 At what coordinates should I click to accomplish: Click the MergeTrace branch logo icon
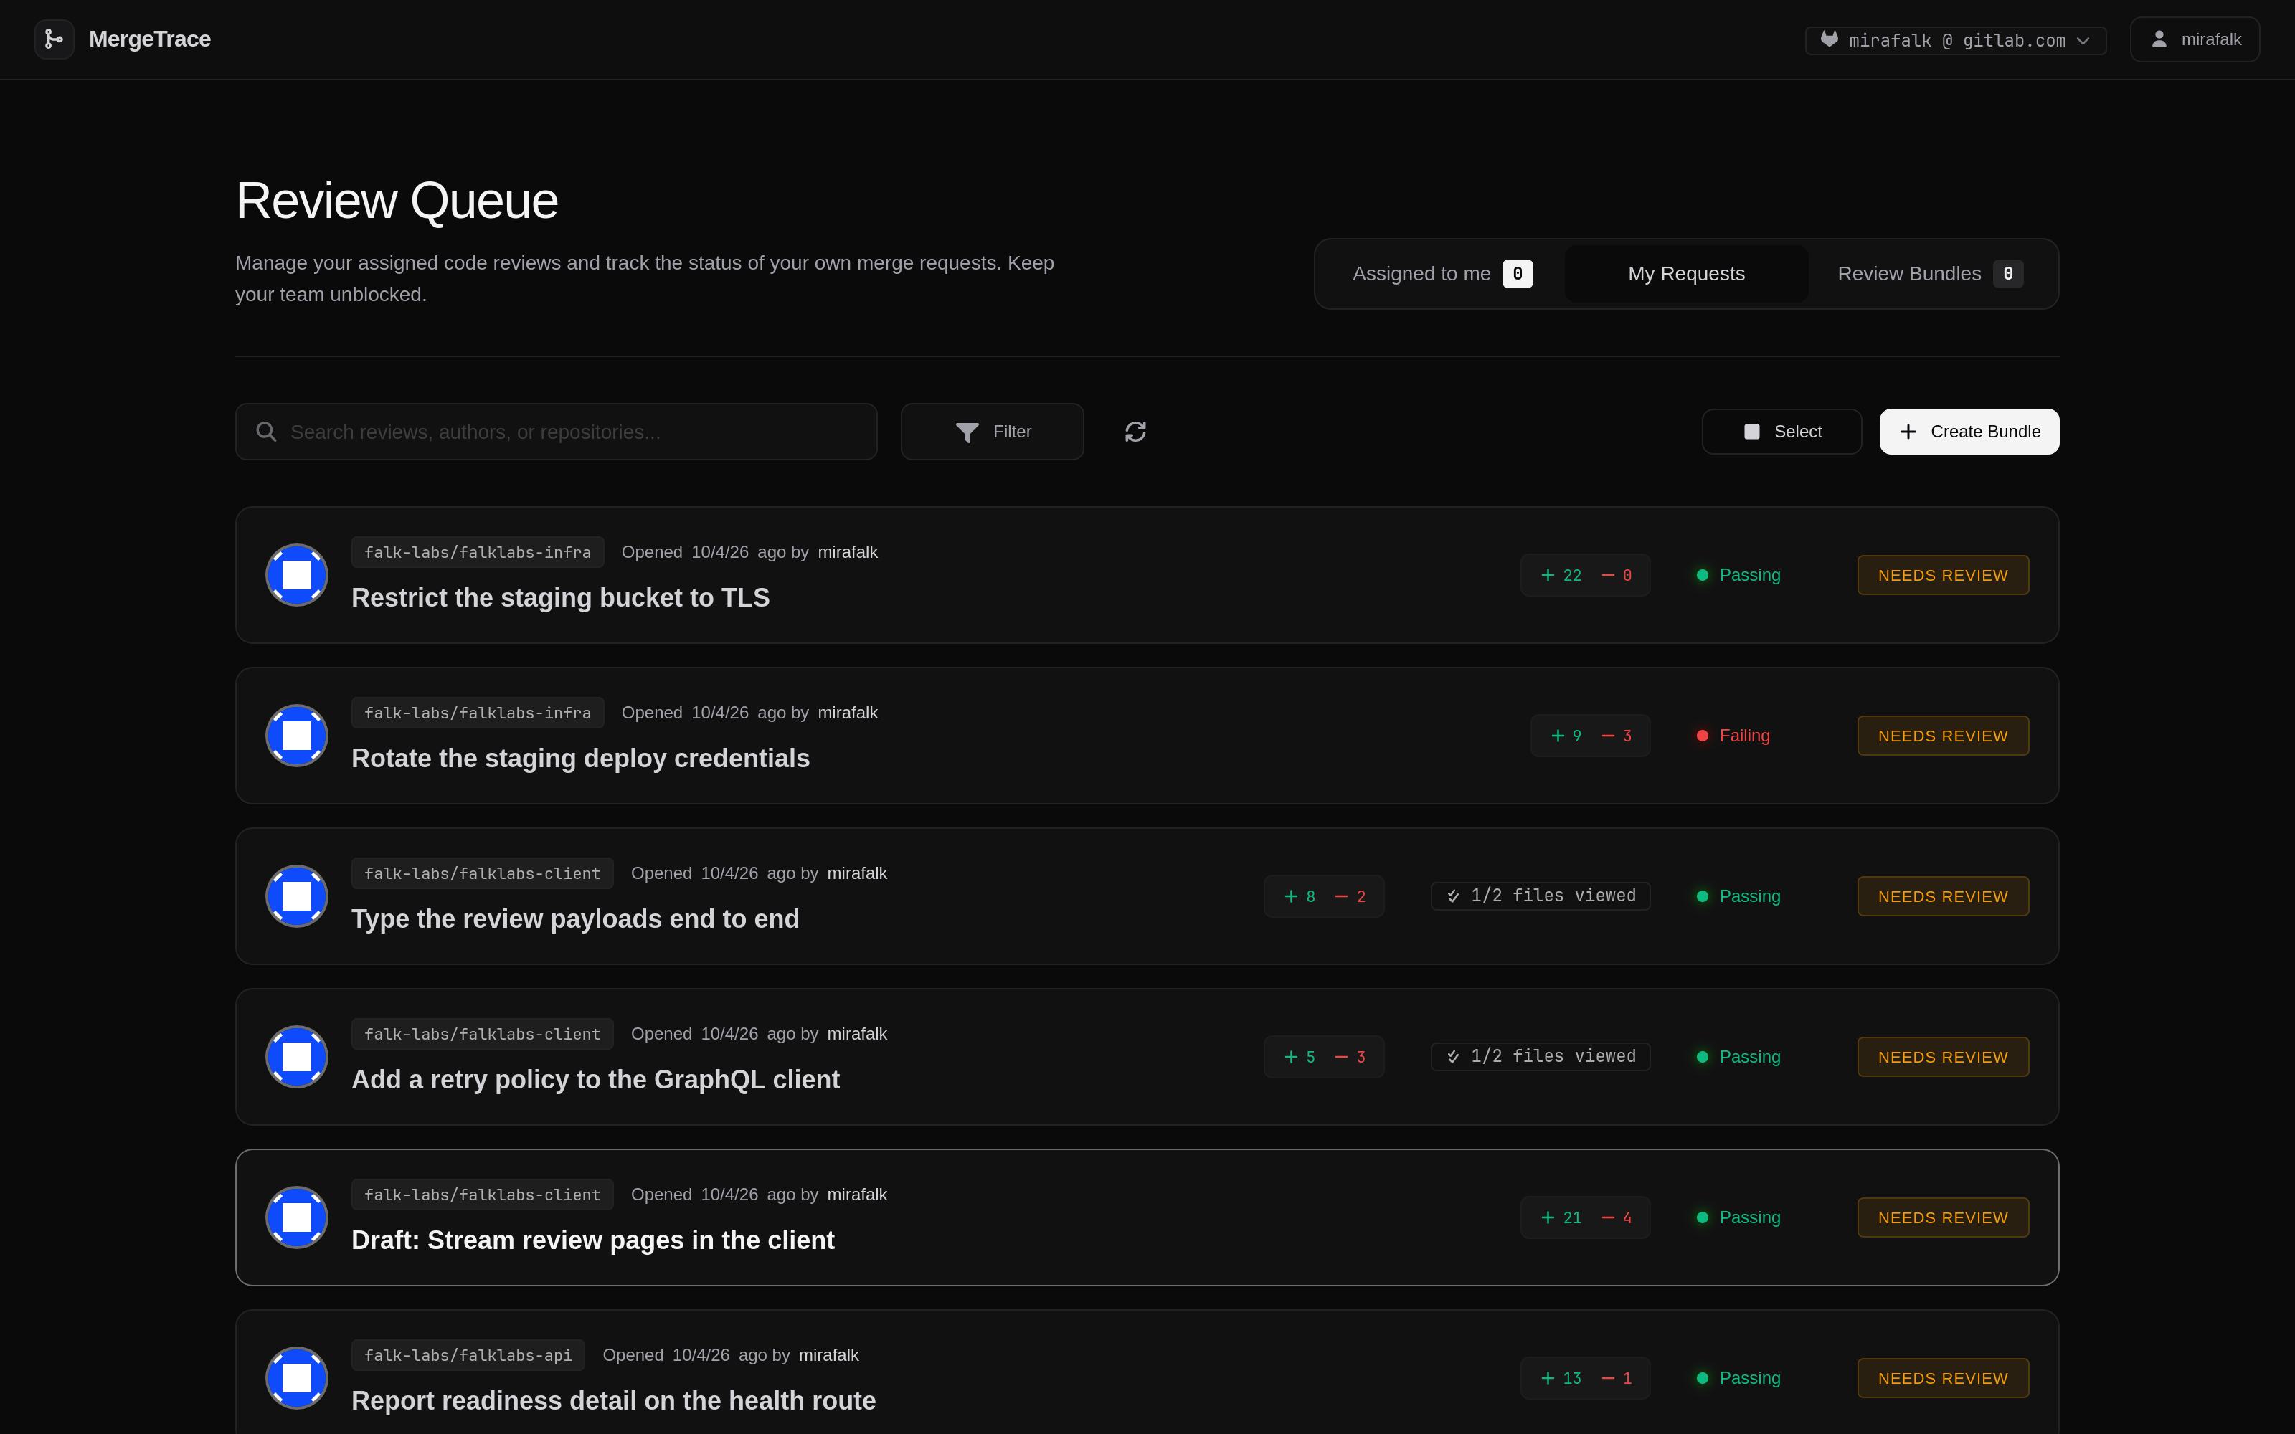[54, 39]
